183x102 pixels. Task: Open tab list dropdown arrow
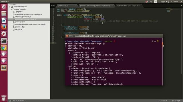(x=181, y=6)
